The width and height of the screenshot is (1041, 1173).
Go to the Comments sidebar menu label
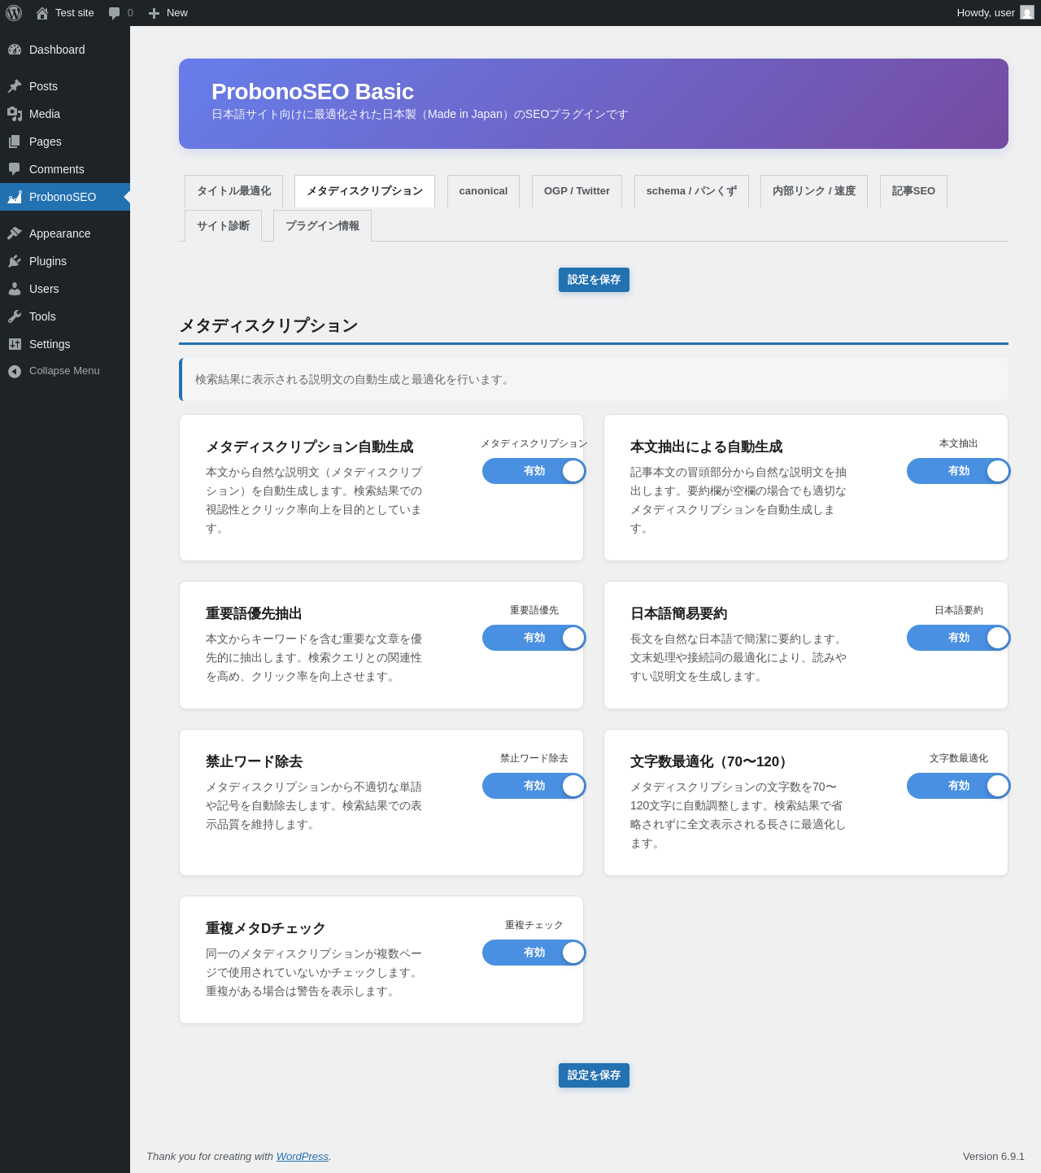pyautogui.click(x=57, y=169)
